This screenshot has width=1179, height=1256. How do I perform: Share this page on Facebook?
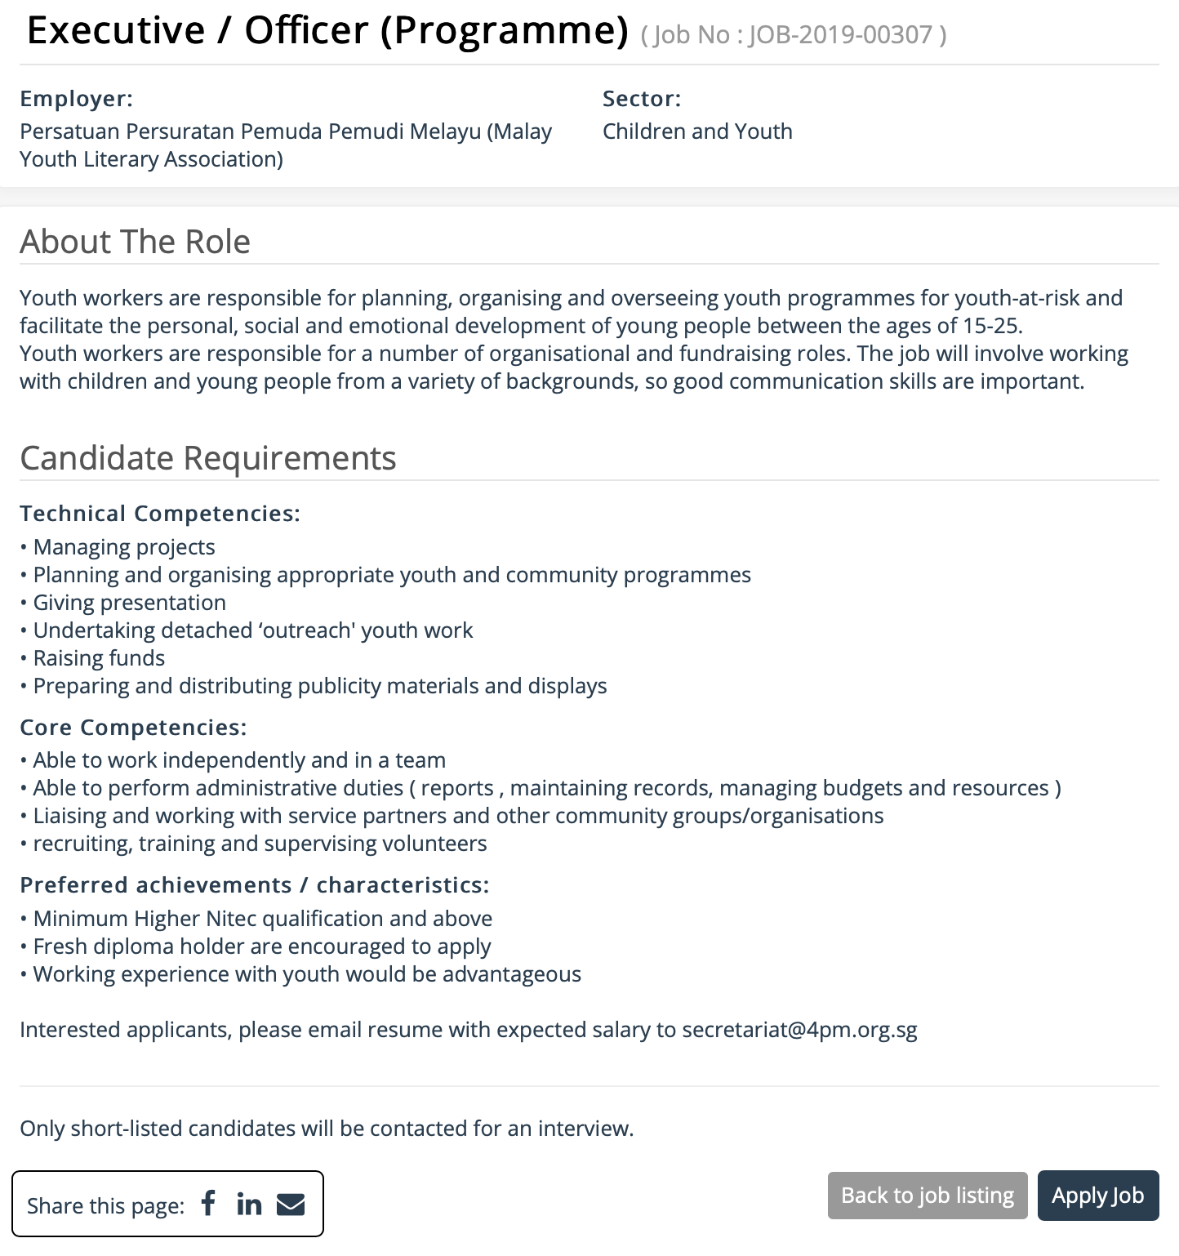pyautogui.click(x=209, y=1203)
